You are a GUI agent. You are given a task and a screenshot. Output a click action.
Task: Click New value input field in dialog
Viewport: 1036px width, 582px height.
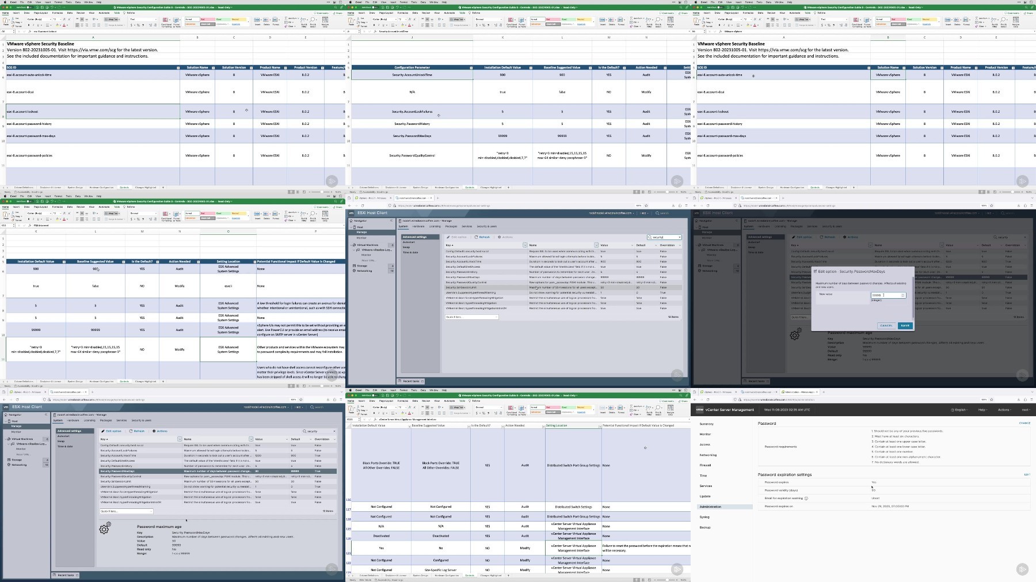coord(885,295)
